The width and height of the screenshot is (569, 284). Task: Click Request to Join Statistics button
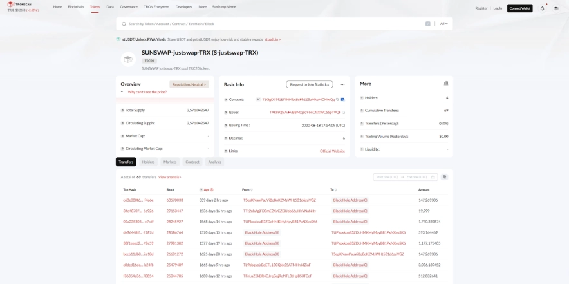pos(309,84)
